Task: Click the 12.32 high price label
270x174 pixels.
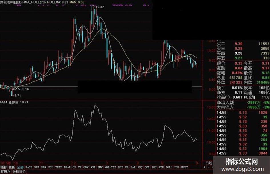Action: (100, 7)
